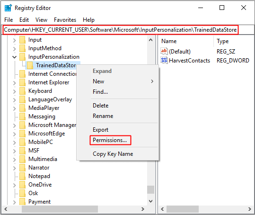Click the Narrator folder icon

(x=22, y=168)
